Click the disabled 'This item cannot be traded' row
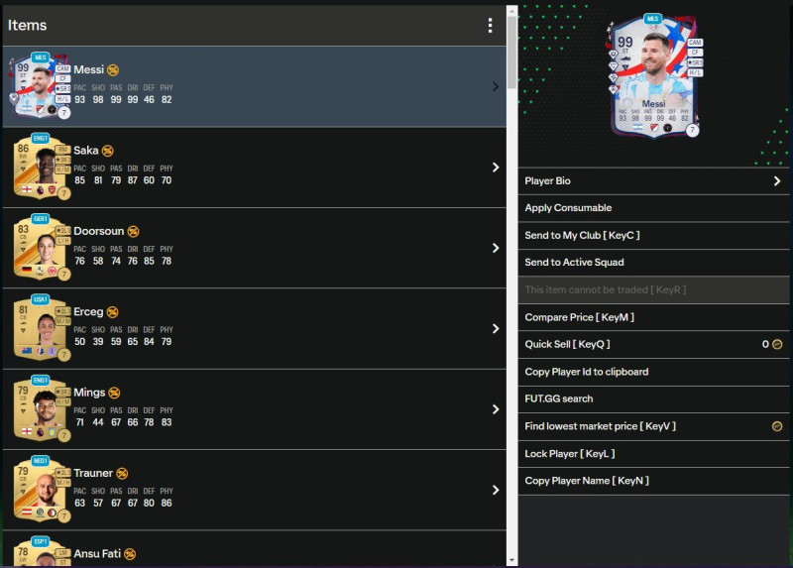793x568 pixels. point(654,289)
